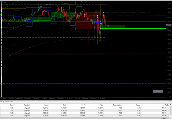This screenshot has width=172, height=119.
Task: Click the Friday label at chart top
Action: pos(4,2)
